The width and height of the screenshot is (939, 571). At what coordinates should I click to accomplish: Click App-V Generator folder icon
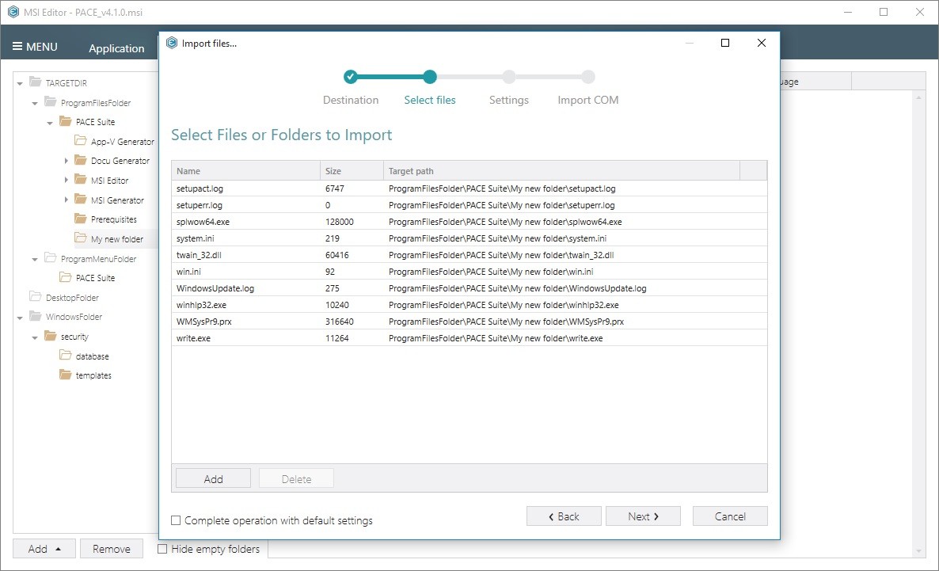point(80,141)
